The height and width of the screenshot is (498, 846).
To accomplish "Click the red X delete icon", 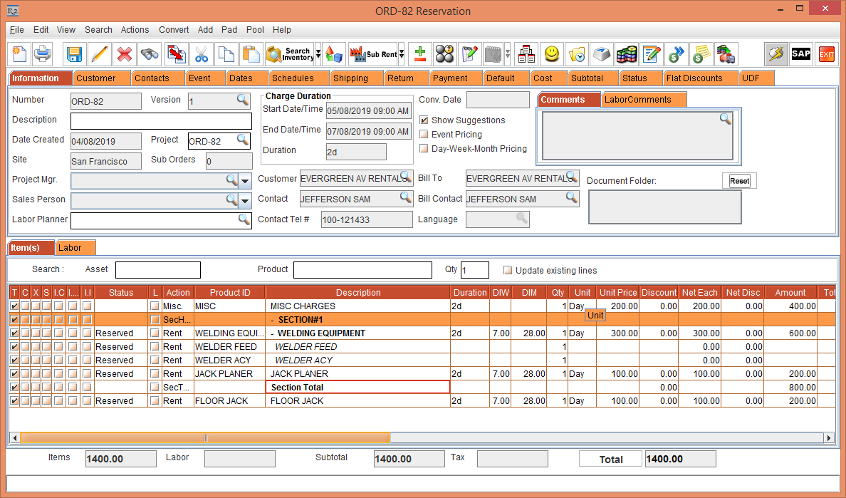I will (x=124, y=54).
